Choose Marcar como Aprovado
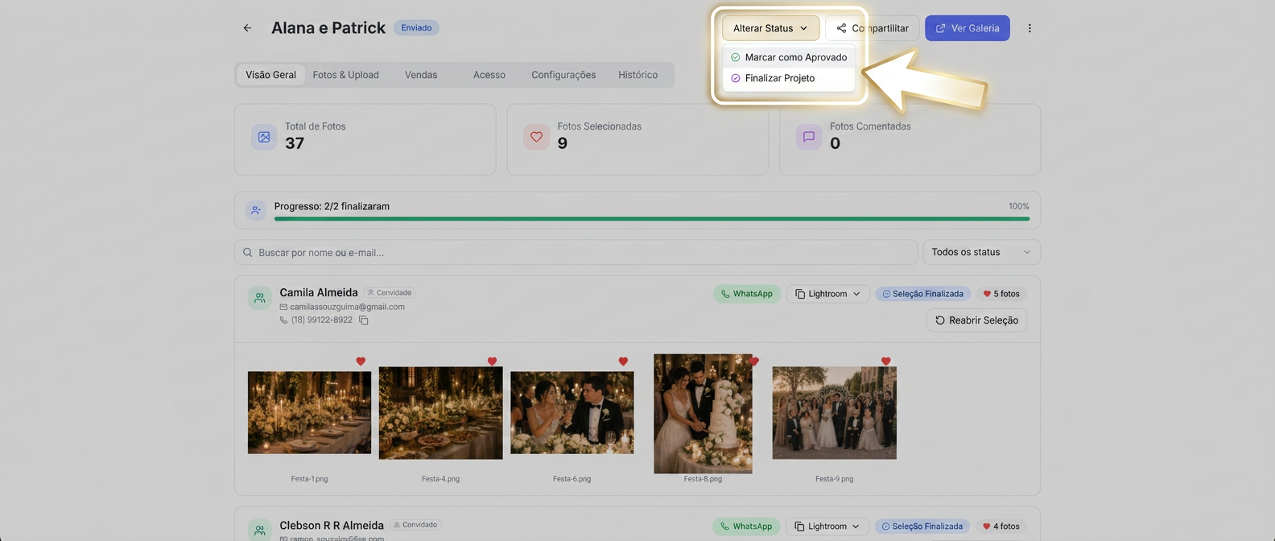Image resolution: width=1275 pixels, height=541 pixels. pyautogui.click(x=789, y=57)
